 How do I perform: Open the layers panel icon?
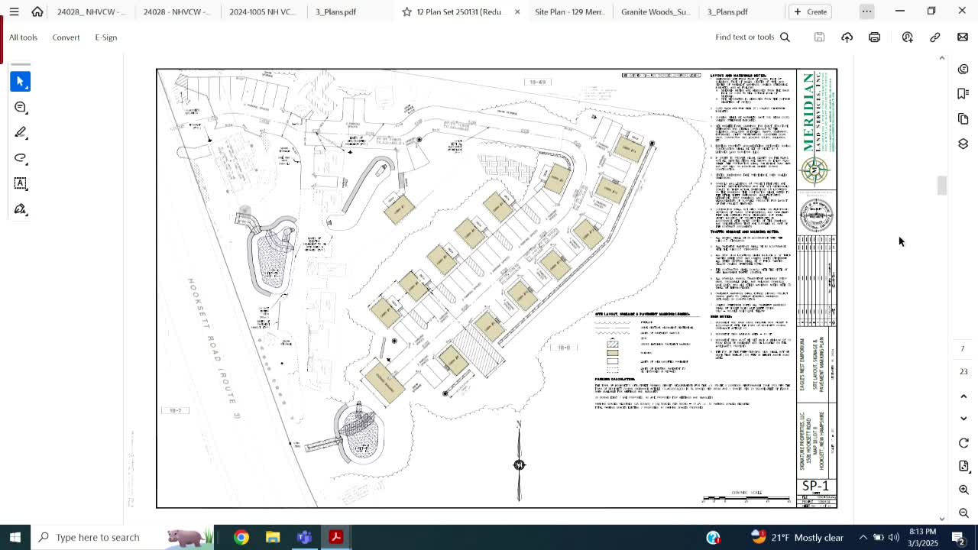pos(963,144)
